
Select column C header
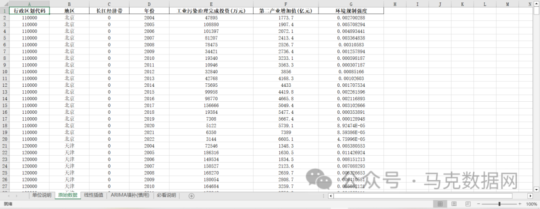[109, 4]
